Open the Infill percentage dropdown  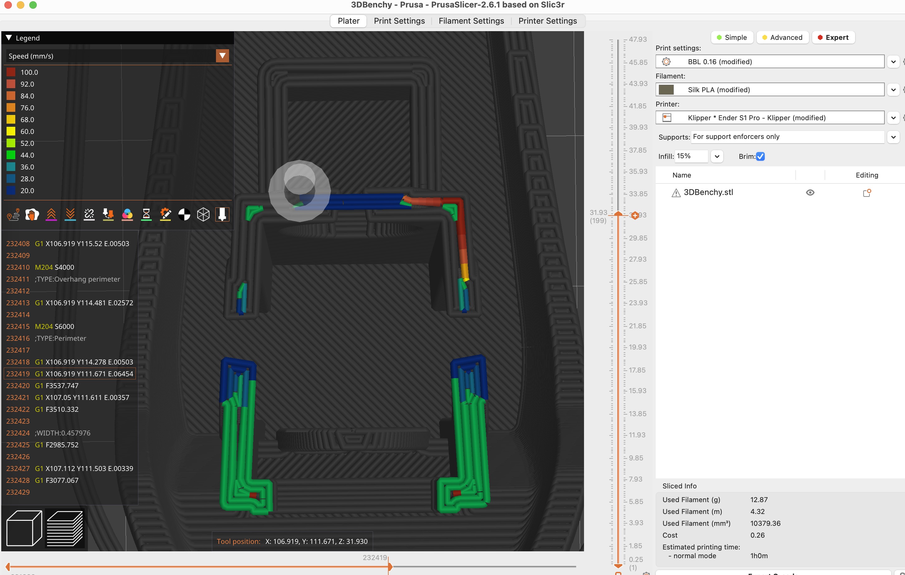coord(717,156)
